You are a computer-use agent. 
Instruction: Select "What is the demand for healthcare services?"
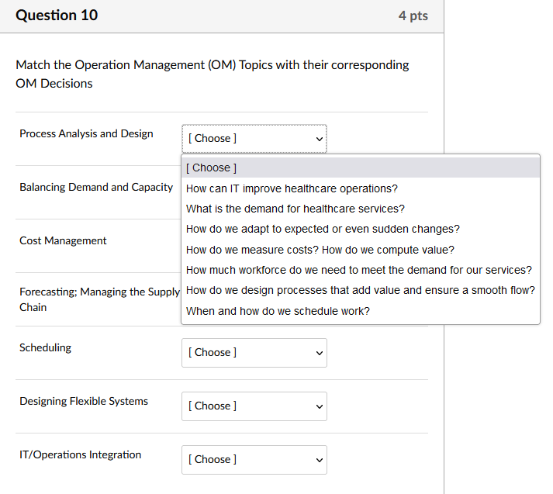coord(296,209)
